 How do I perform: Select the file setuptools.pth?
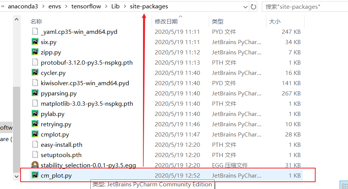click(x=61, y=155)
